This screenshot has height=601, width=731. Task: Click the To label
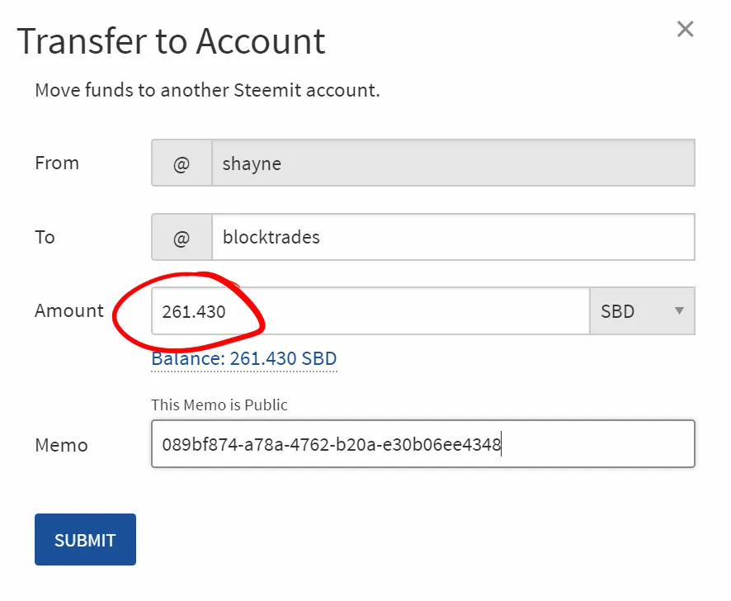coord(45,238)
